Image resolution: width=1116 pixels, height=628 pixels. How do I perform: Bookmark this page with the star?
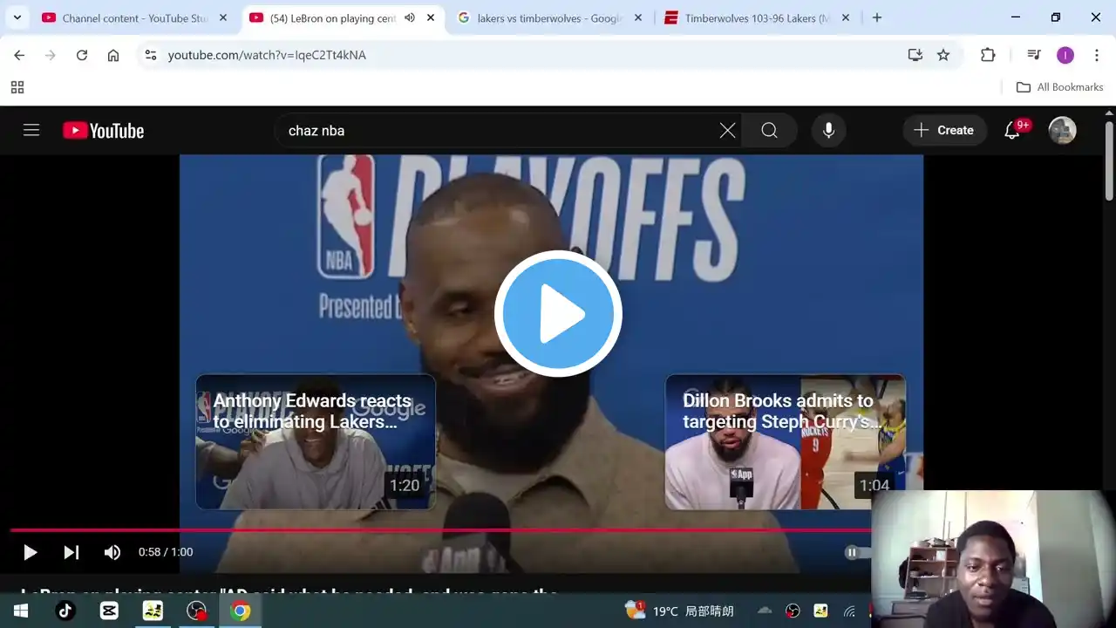tap(943, 55)
